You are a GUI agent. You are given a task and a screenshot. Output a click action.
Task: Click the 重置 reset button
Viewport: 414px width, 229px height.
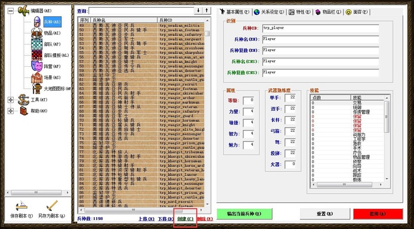tap(325, 213)
